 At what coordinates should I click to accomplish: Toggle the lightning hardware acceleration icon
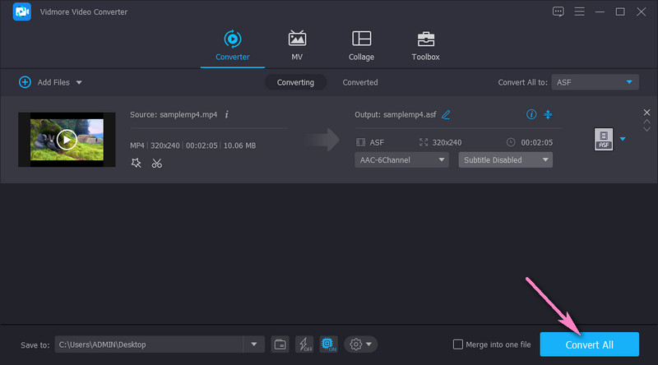pos(304,344)
